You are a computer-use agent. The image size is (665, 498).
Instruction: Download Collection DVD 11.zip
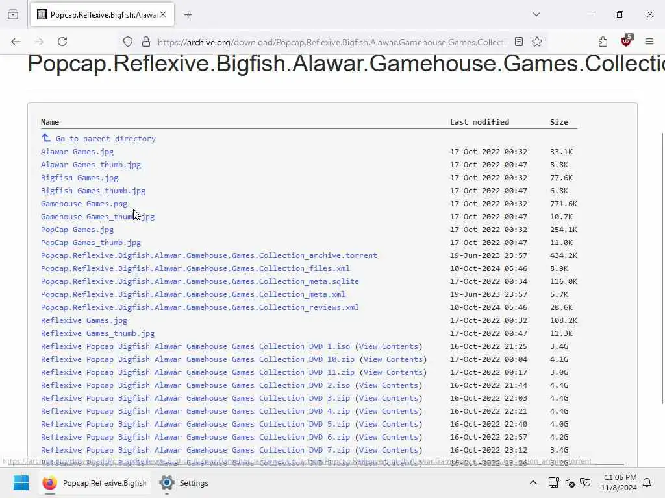197,372
